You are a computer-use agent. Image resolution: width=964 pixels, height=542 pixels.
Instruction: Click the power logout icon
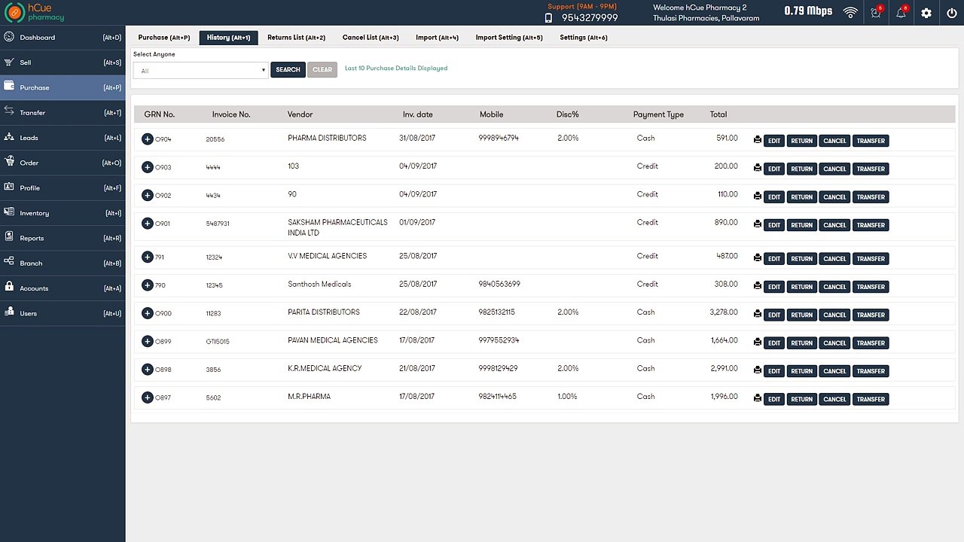pos(952,13)
